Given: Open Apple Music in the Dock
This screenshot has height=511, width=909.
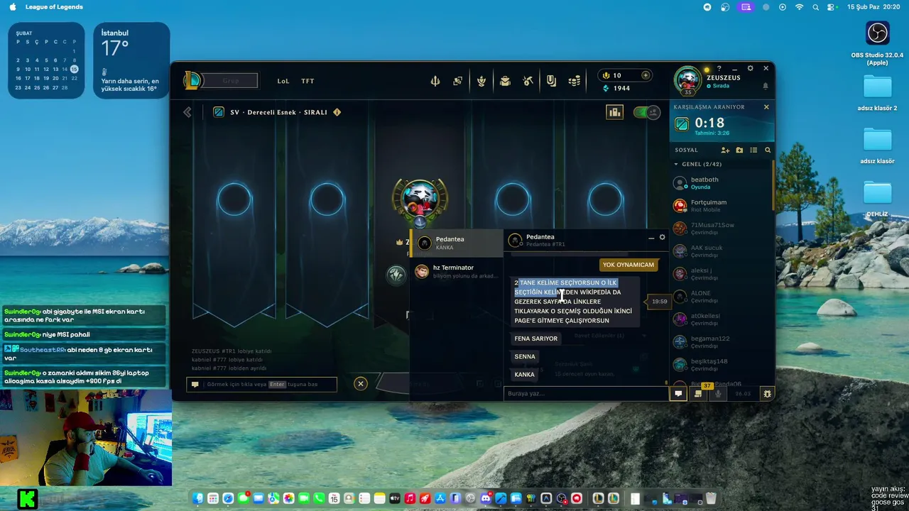Looking at the screenshot, I should coord(410,498).
